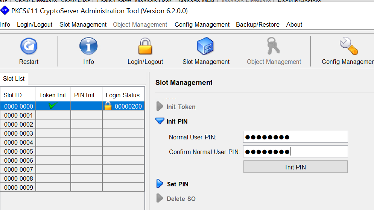This screenshot has width=374, height=210.
Task: Select slot 0000 0007 row
Action: tap(72, 169)
